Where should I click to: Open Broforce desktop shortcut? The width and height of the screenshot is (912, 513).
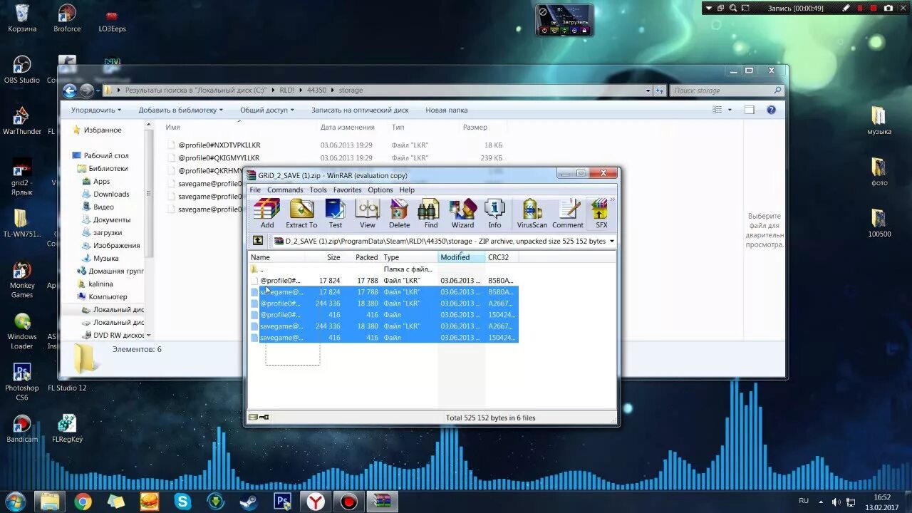67,18
